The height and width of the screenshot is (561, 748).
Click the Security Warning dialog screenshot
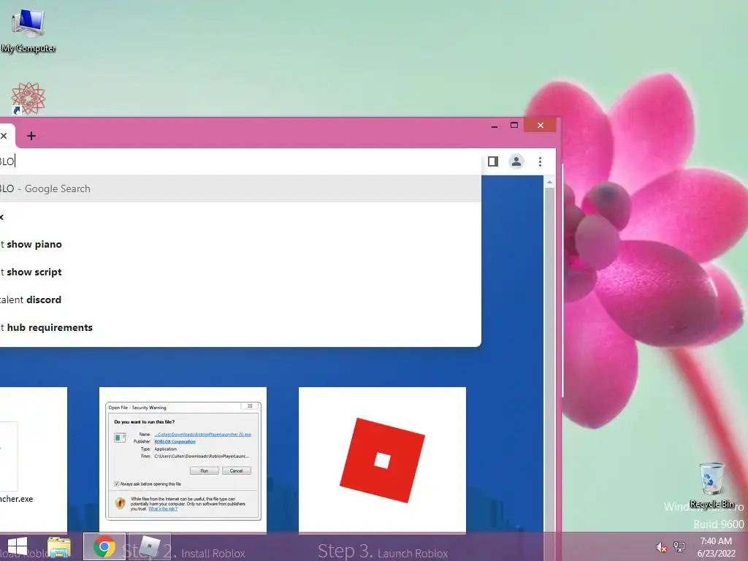pyautogui.click(x=183, y=460)
